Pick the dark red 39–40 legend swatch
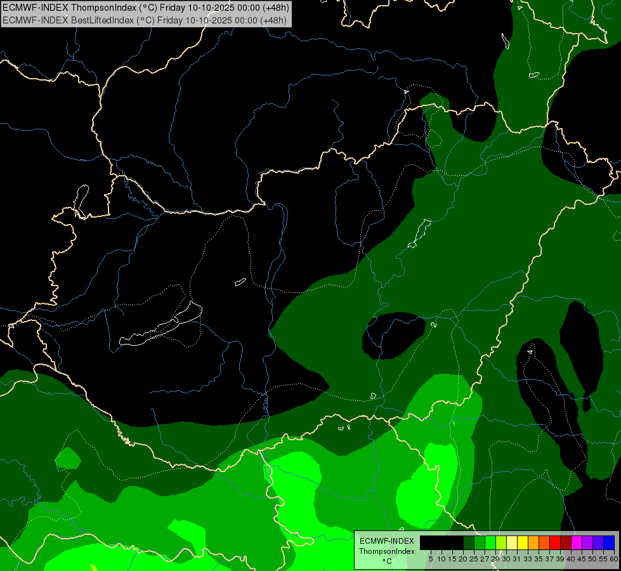Screen dimensions: 621x571 pyautogui.click(x=566, y=542)
